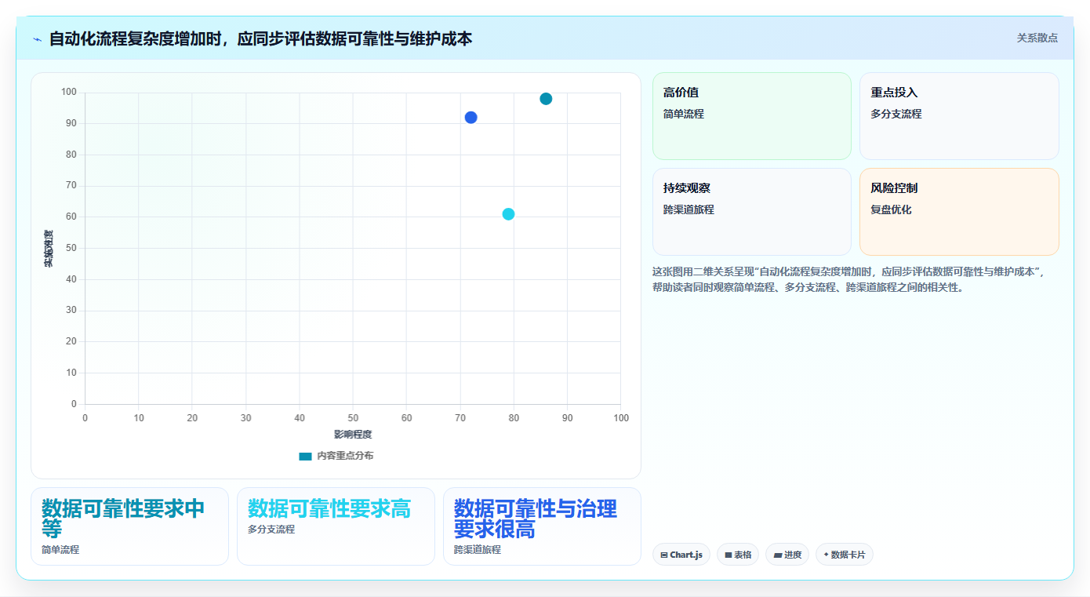1090x597 pixels.
Task: Click the chart description paragraph text
Action: click(x=849, y=279)
